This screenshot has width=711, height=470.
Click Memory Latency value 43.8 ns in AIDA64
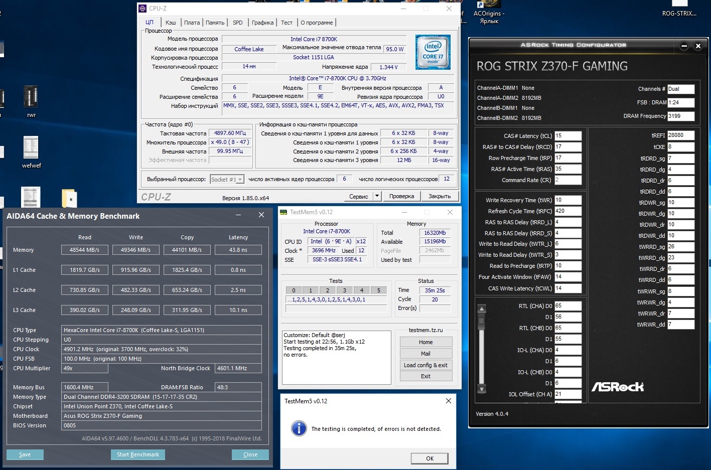[238, 250]
